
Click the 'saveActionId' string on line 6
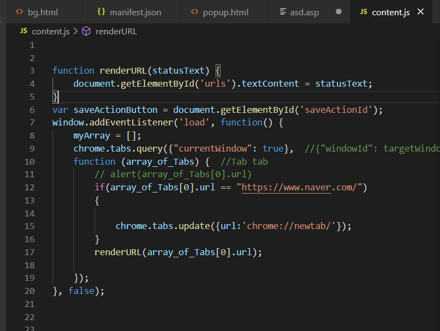pyautogui.click(x=336, y=110)
